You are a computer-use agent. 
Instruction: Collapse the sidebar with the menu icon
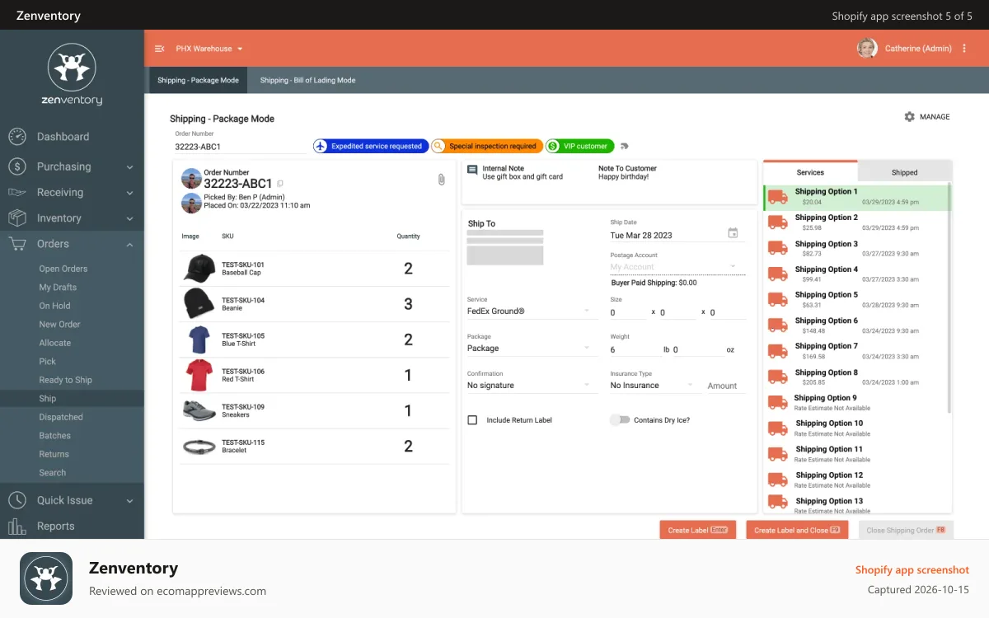pos(160,49)
